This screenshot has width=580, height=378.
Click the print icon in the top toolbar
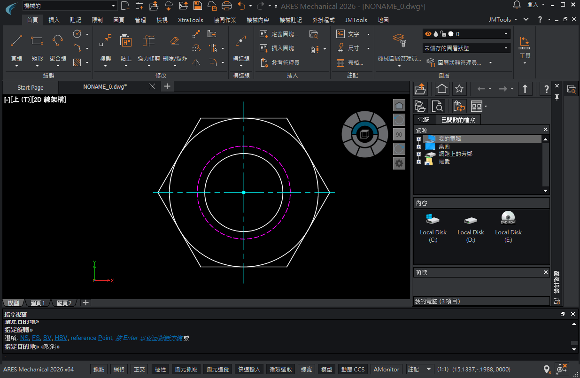(x=226, y=6)
